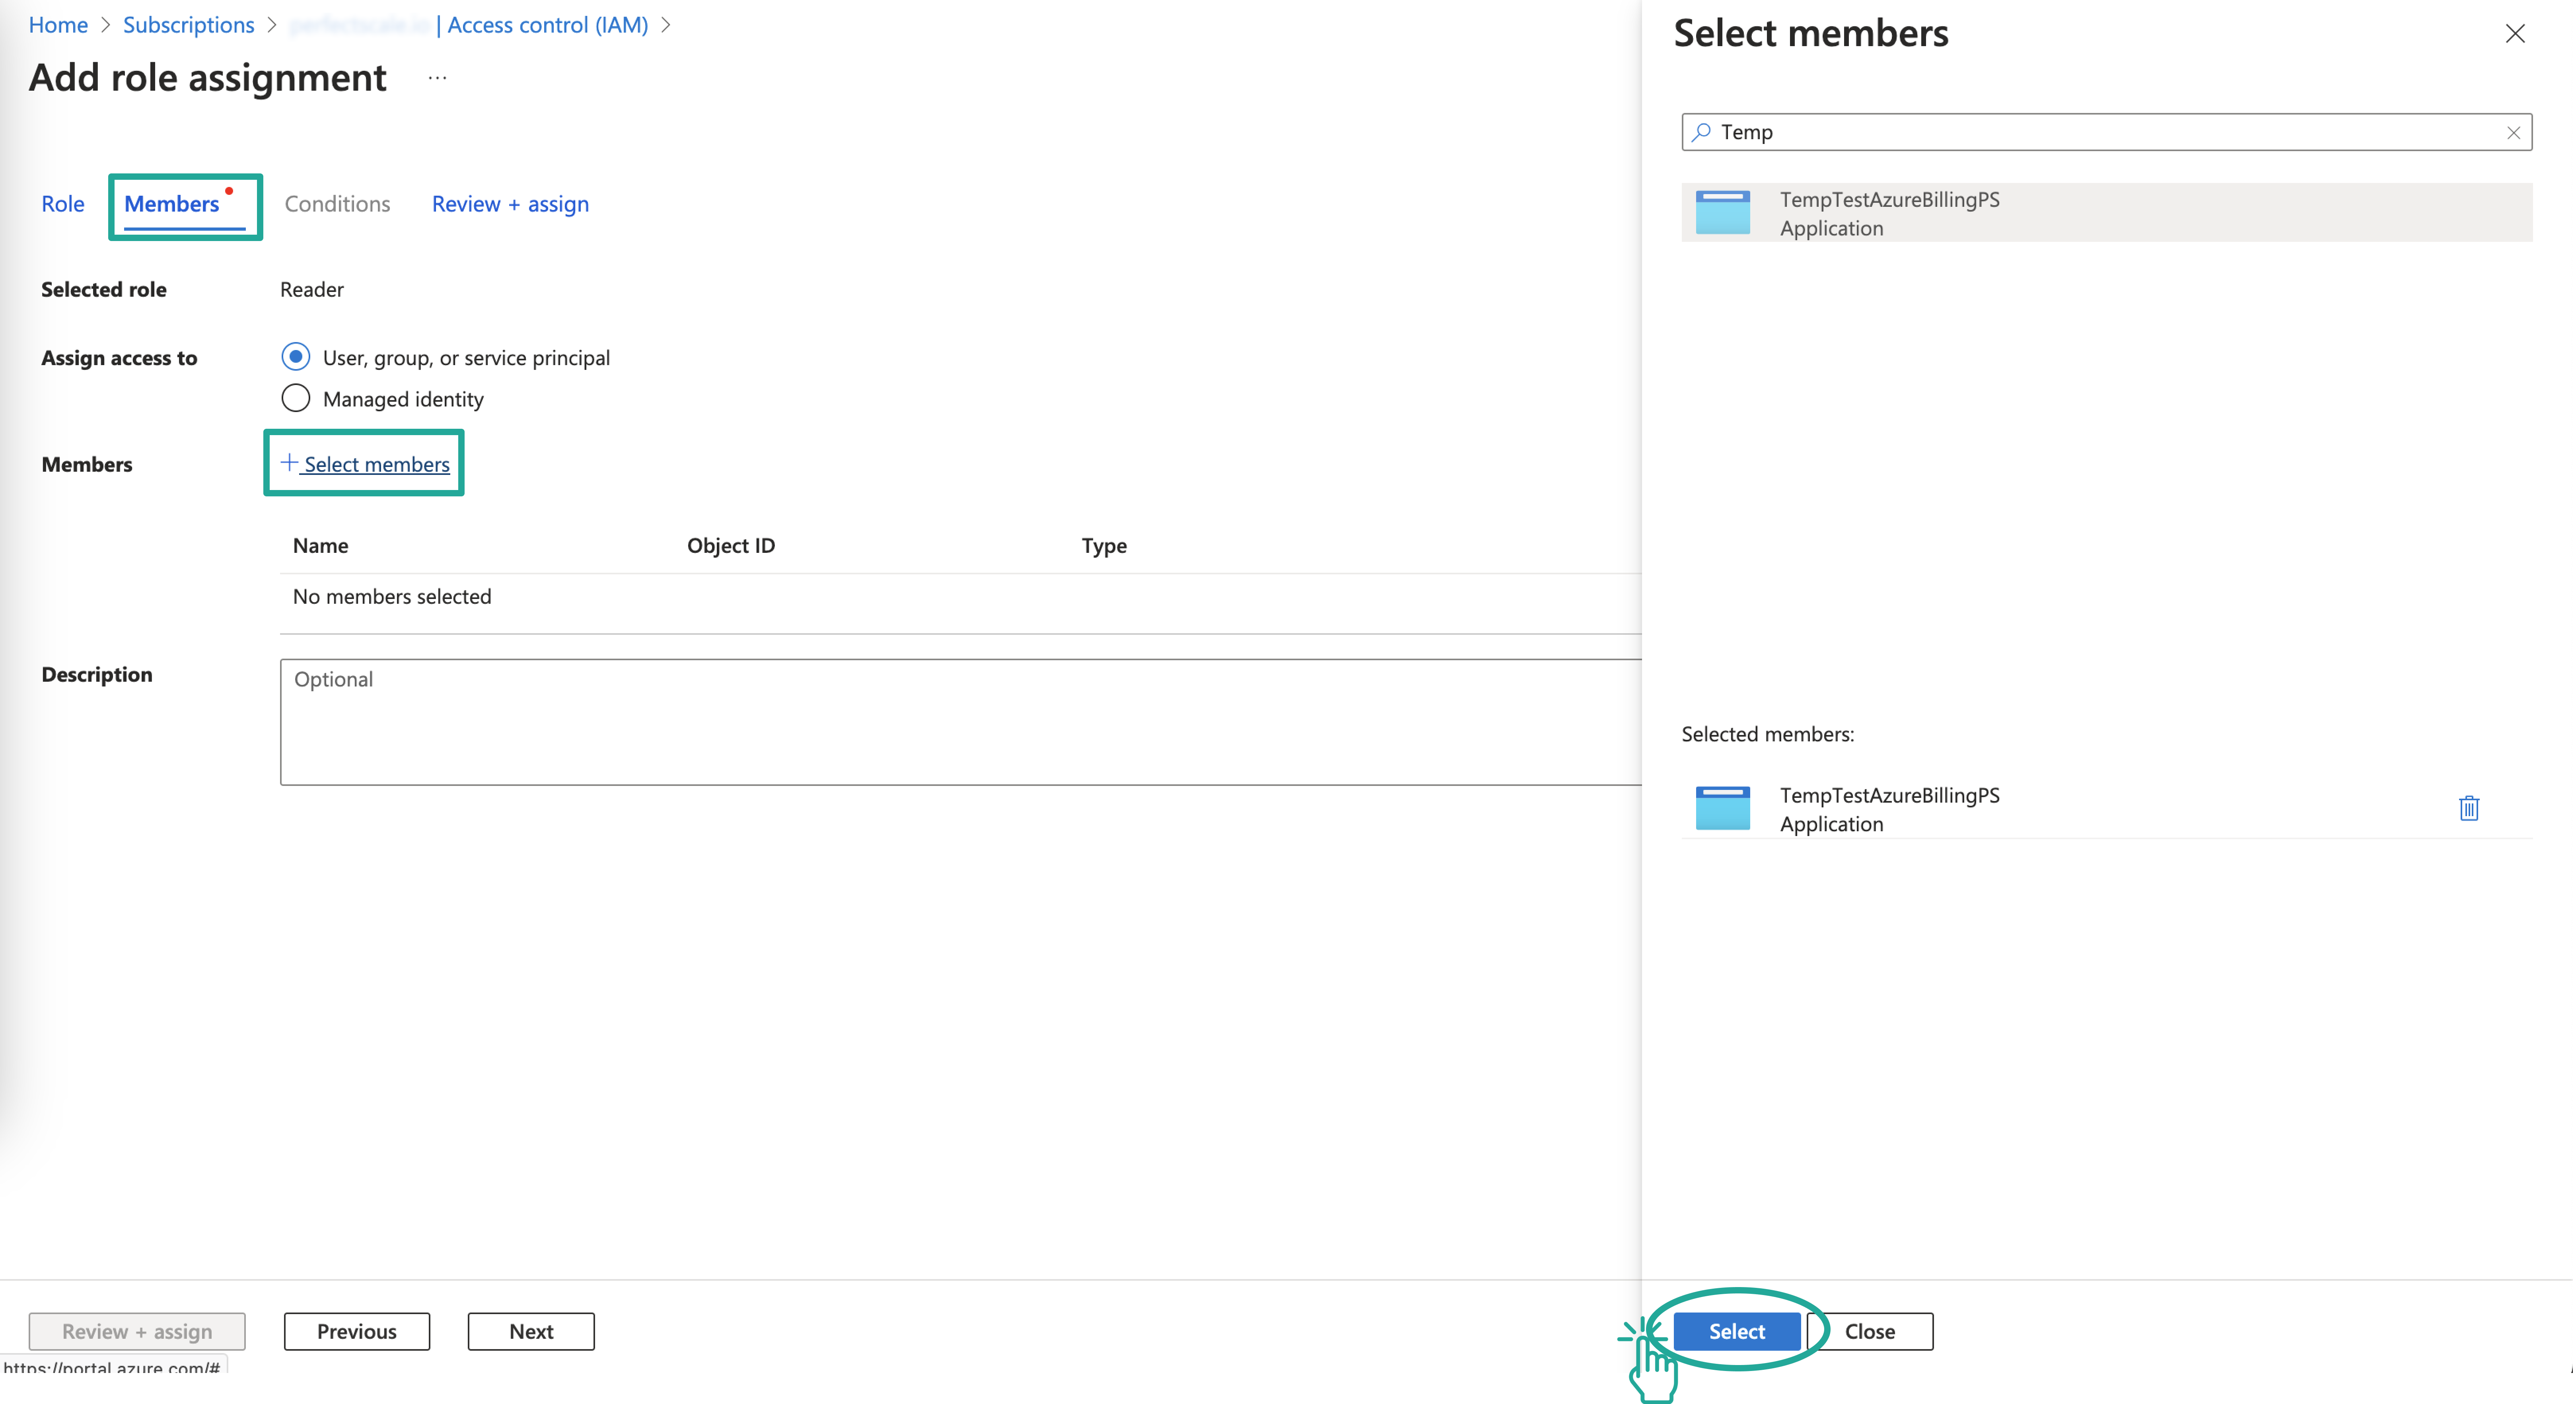
Task: Go back with Previous button
Action: click(356, 1331)
